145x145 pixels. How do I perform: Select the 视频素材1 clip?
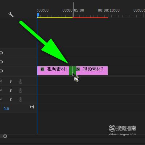point(53,71)
